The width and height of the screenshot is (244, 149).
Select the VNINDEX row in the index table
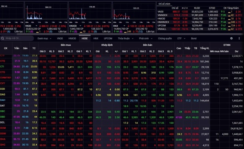pyautogui.click(x=200, y=15)
